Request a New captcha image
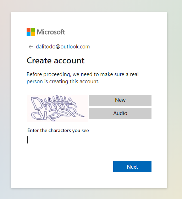 pos(120,100)
